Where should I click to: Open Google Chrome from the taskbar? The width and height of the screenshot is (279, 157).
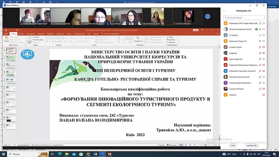pos(88,154)
